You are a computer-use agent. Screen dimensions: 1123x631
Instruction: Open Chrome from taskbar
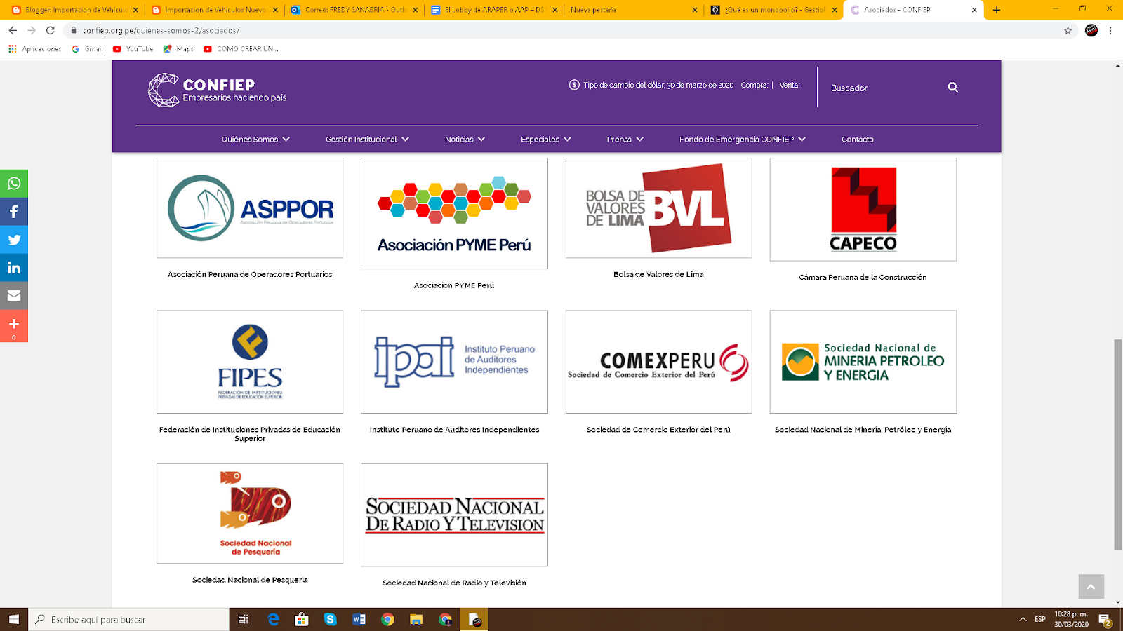[387, 619]
